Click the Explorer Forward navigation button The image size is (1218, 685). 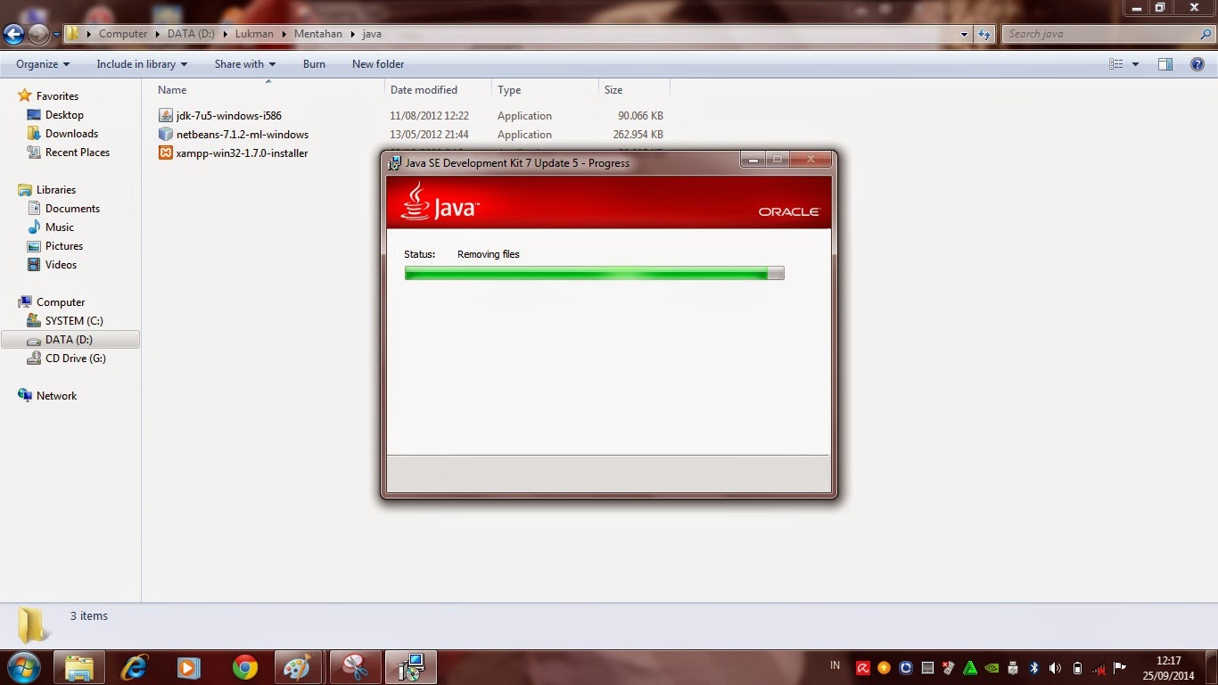38,35
